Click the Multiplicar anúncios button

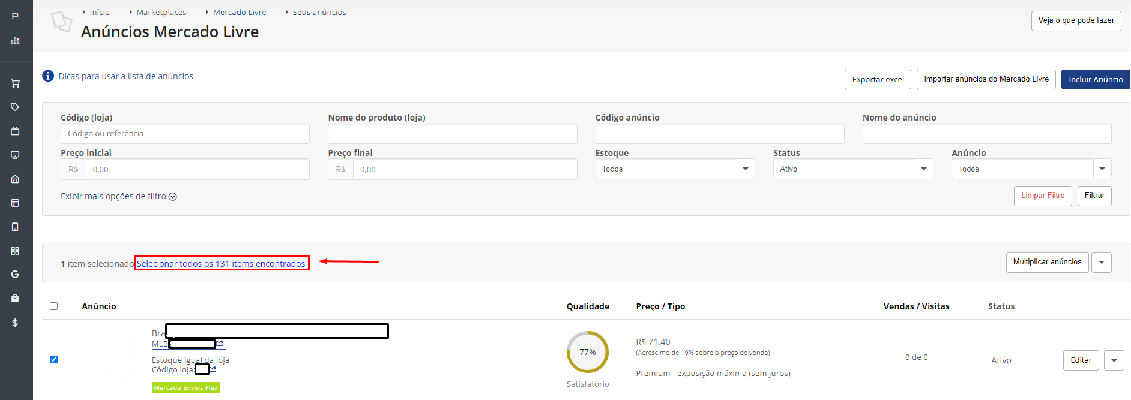pos(1047,262)
